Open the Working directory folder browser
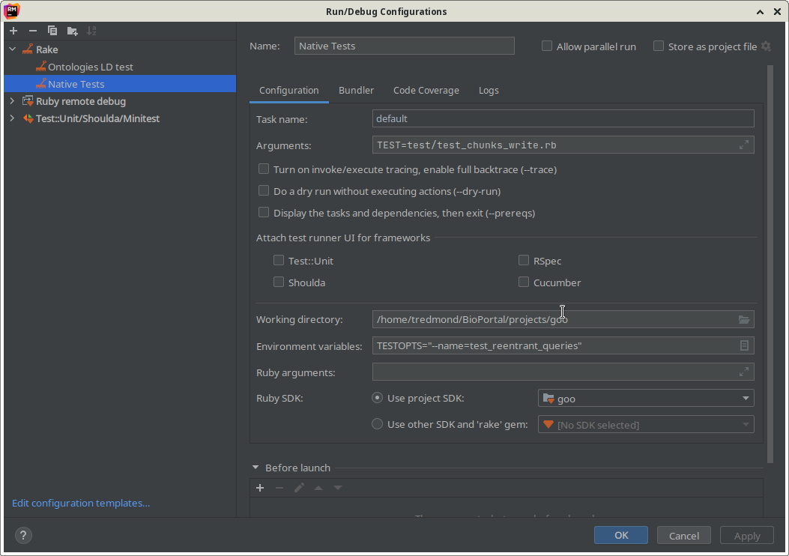This screenshot has height=556, width=789. point(744,319)
